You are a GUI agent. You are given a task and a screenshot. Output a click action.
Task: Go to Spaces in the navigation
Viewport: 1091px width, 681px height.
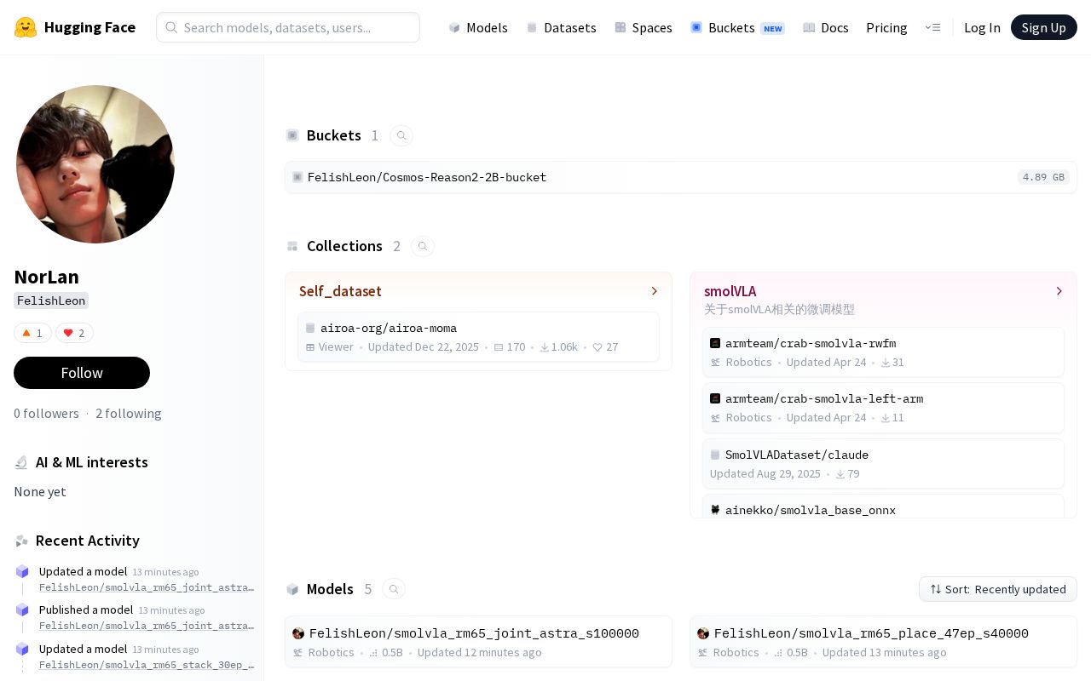coord(644,27)
